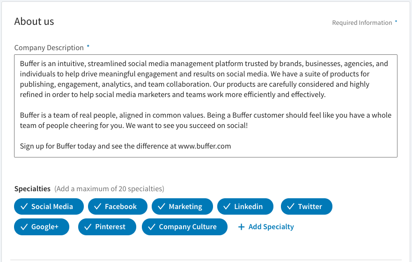Click the www.buffer.com text in description
The width and height of the screenshot is (412, 262).
pyautogui.click(x=205, y=146)
